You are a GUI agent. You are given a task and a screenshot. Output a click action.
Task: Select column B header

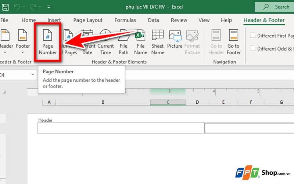[103, 102]
